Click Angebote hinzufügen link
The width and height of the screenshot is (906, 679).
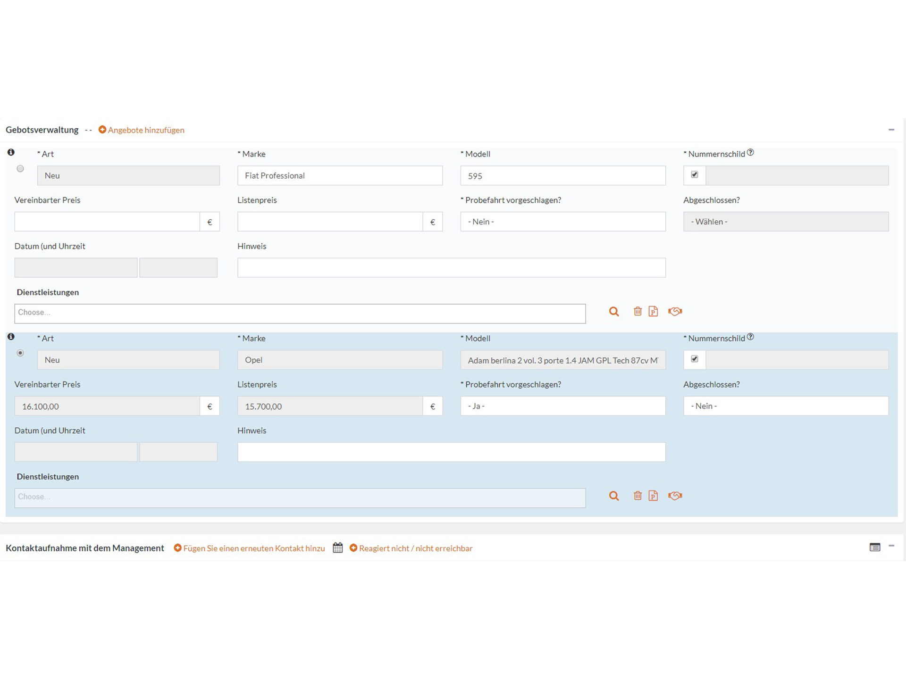click(146, 130)
